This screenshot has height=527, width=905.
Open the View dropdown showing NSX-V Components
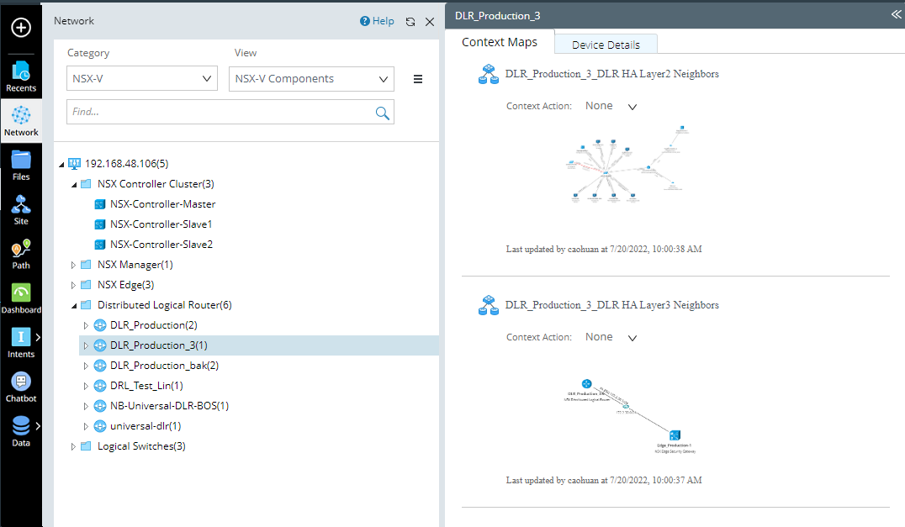coord(311,78)
